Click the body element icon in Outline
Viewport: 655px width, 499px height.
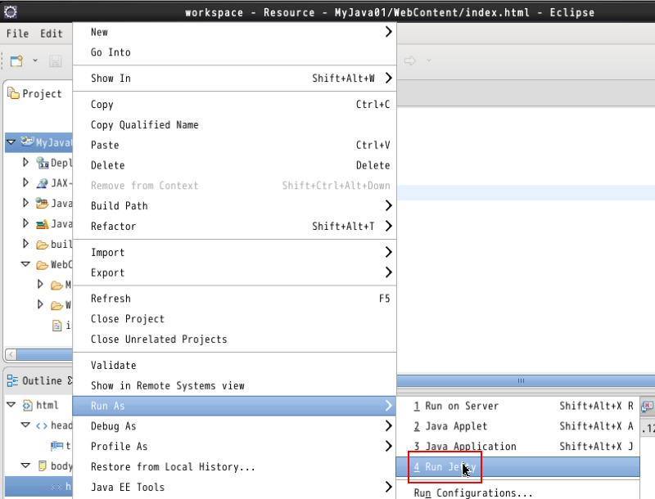coord(43,465)
